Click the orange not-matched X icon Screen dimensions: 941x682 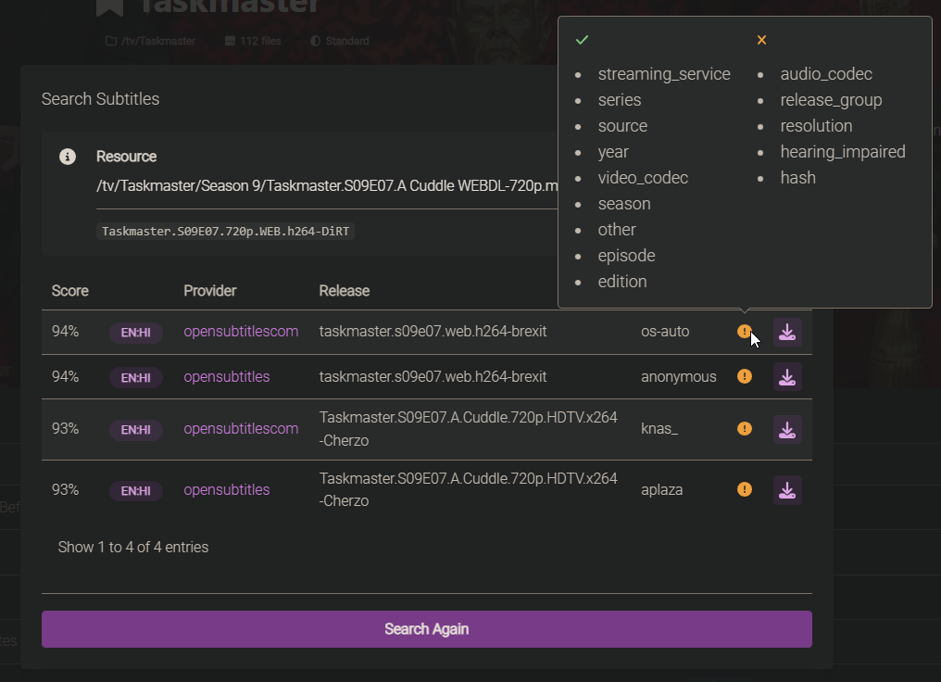761,40
